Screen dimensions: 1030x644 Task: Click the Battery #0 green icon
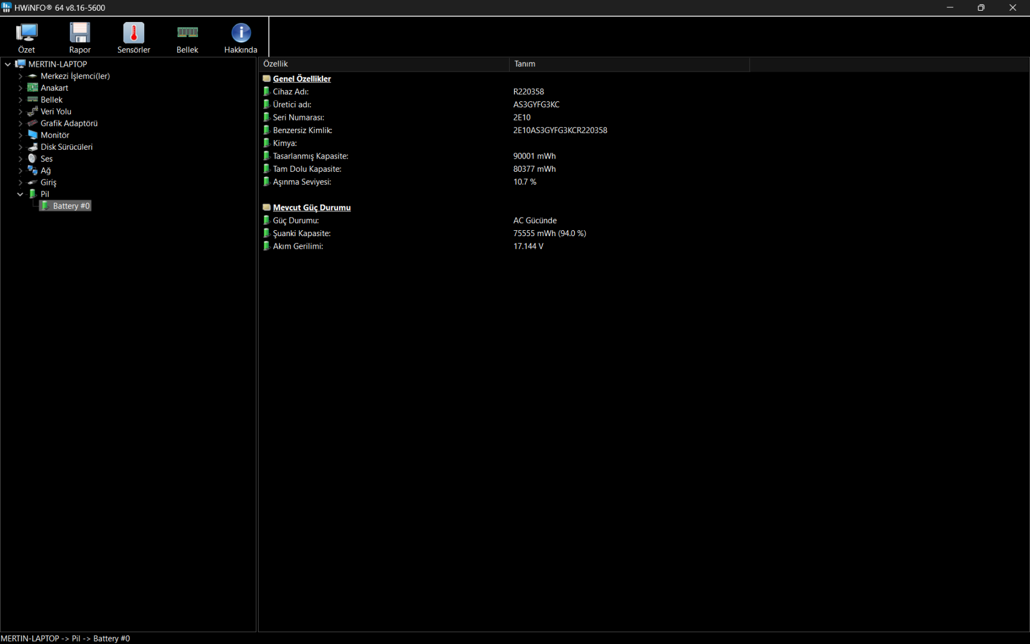click(45, 206)
